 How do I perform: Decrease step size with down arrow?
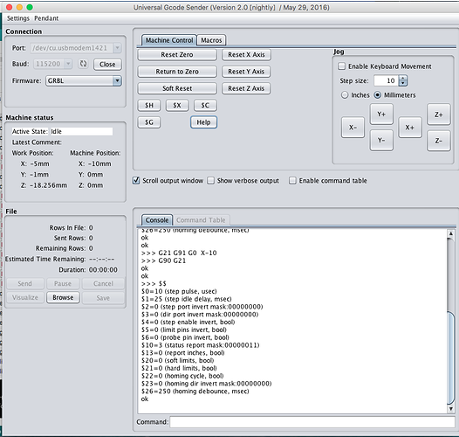[x=403, y=83]
